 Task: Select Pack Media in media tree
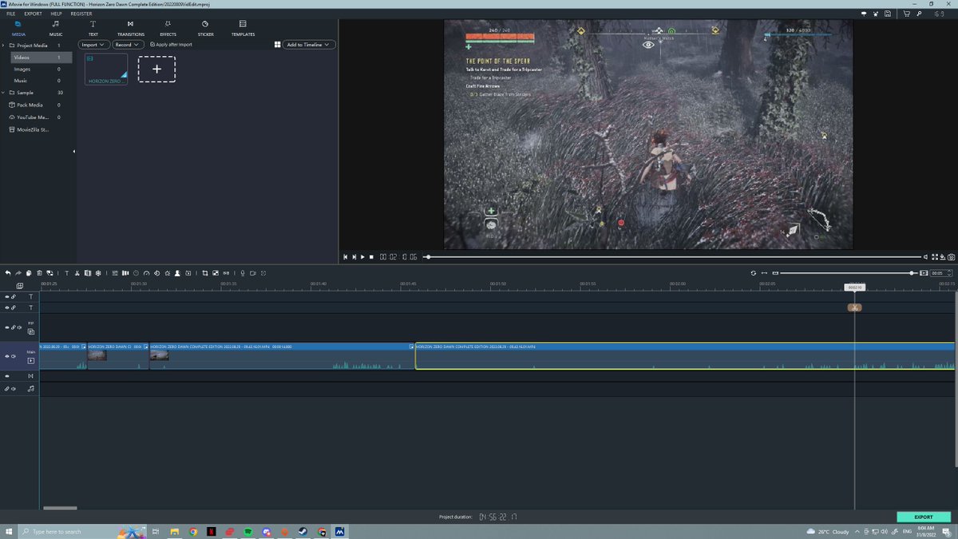(x=30, y=105)
